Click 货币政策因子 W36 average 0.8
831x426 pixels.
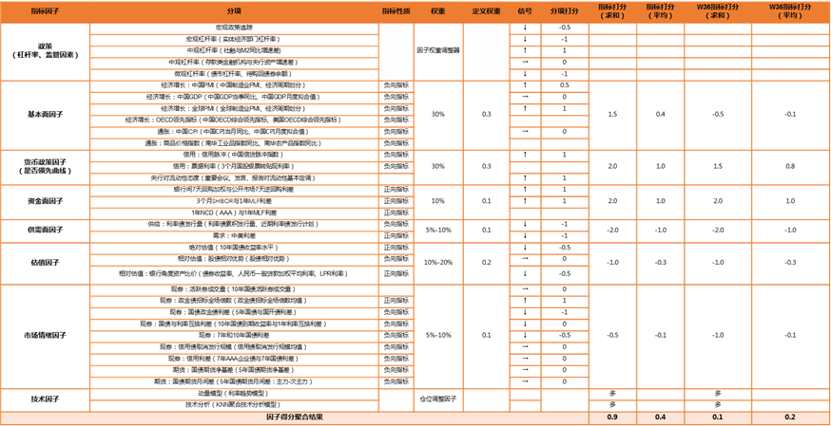(x=791, y=166)
